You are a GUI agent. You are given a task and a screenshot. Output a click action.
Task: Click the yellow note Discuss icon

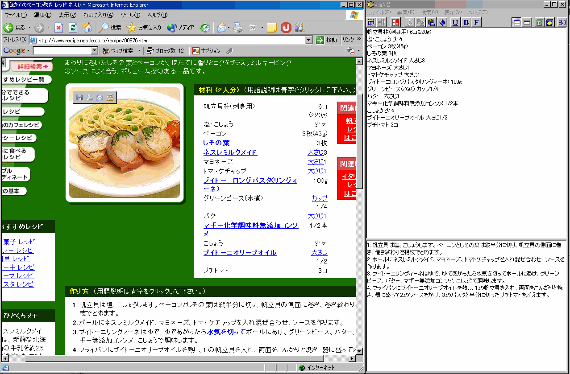(x=271, y=28)
